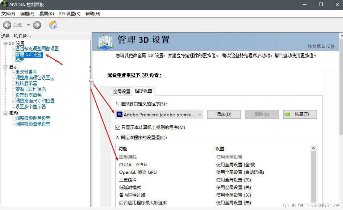Select 更改分辨率 in tree
The height and width of the screenshot is (210, 343).
tap(26, 72)
